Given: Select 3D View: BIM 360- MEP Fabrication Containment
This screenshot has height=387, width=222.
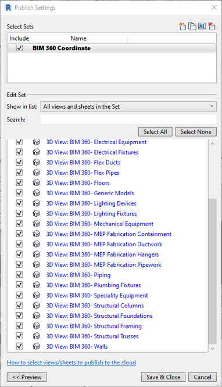Looking at the screenshot, I should pyautogui.click(x=109, y=234).
